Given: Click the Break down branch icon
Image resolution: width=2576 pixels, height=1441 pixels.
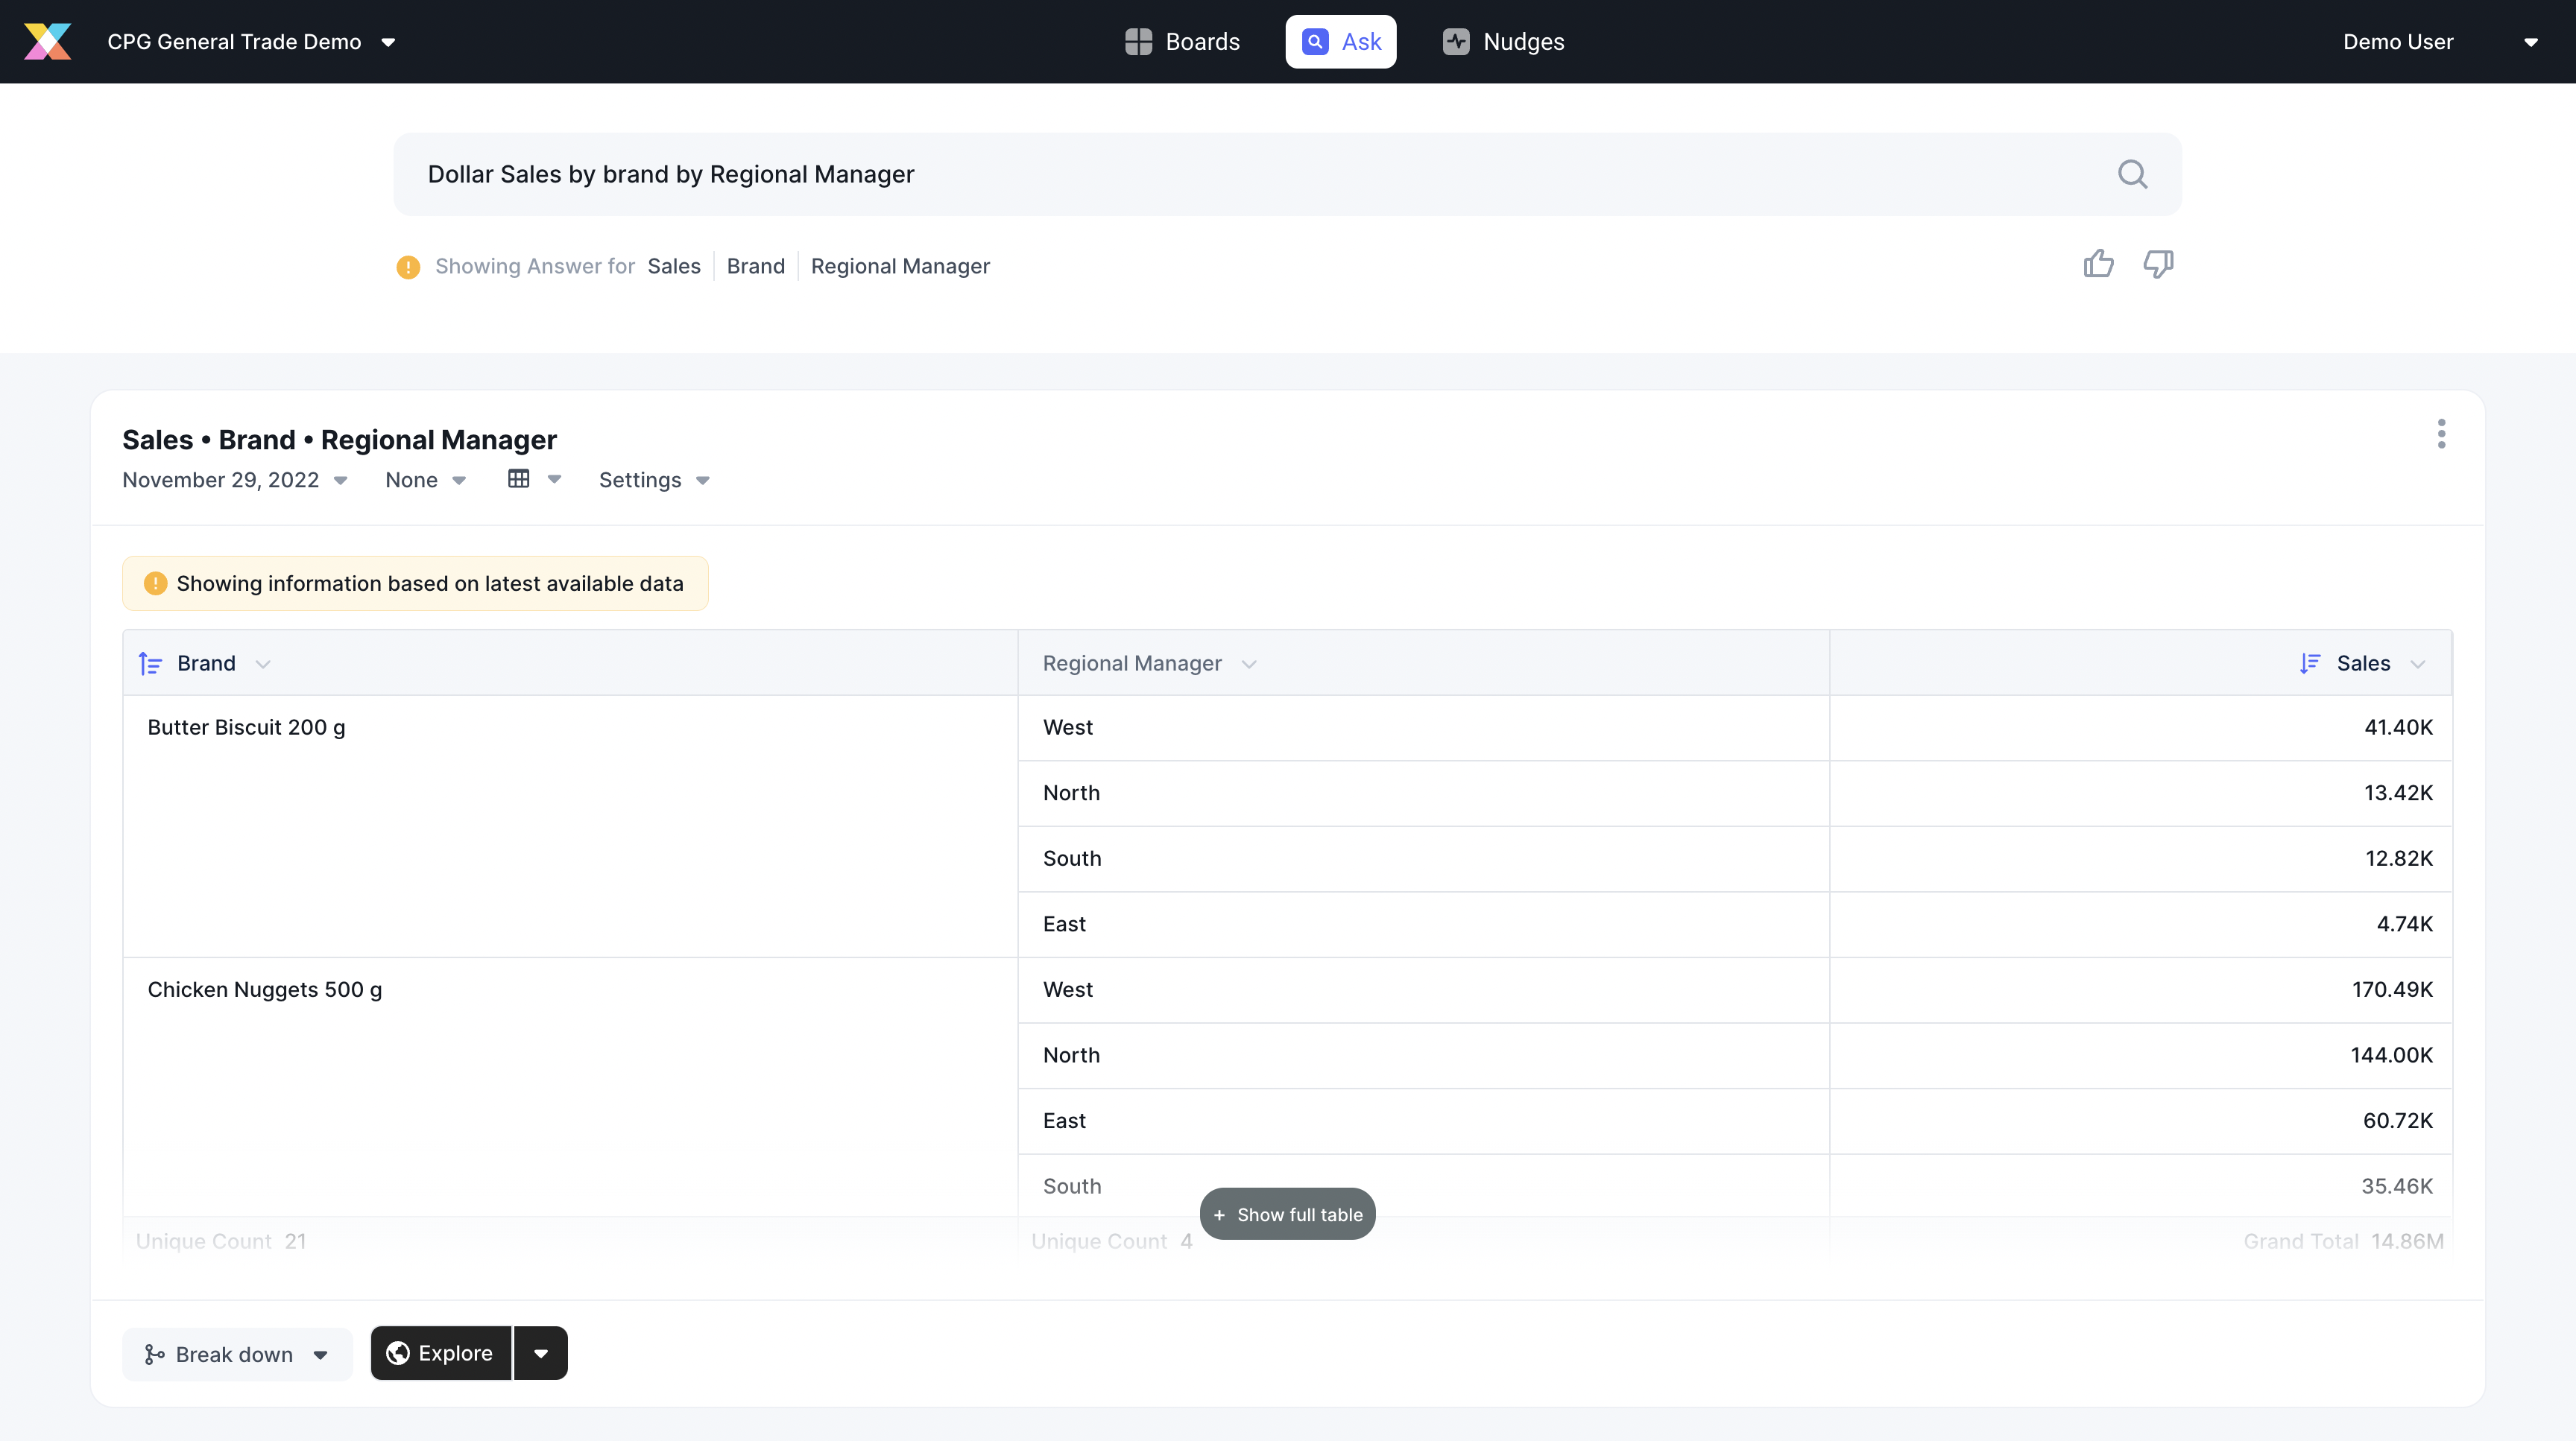Looking at the screenshot, I should coord(154,1354).
